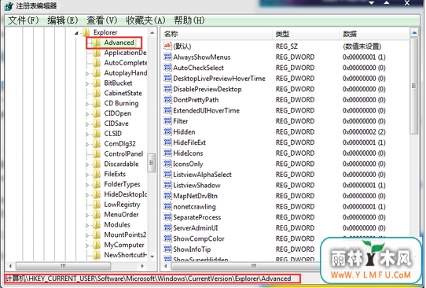Screen dimensions: 426x288
Task: Click the ListviewShadow DWORD icon
Action: click(x=167, y=185)
